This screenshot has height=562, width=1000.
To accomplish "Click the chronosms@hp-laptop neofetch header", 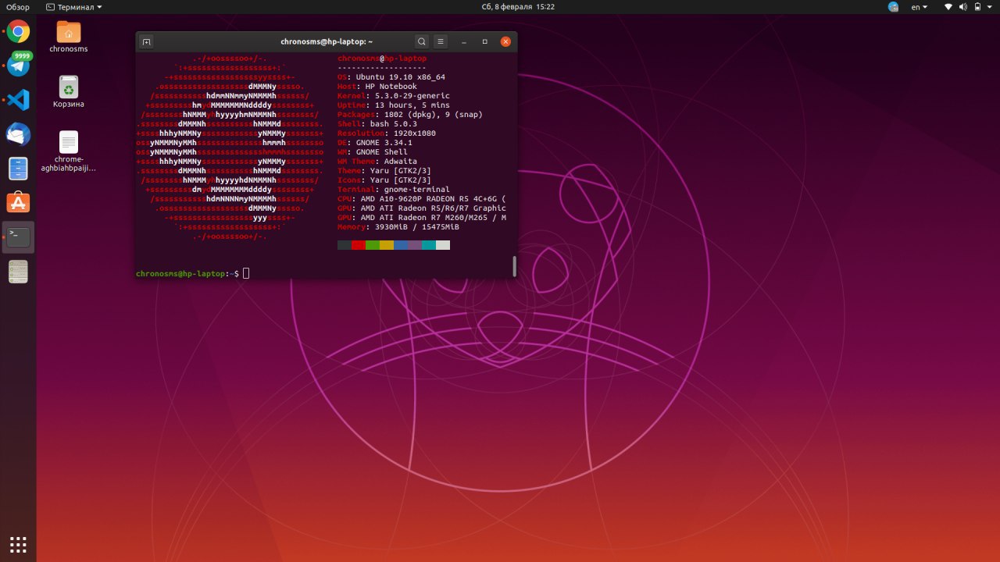I will (x=382, y=59).
